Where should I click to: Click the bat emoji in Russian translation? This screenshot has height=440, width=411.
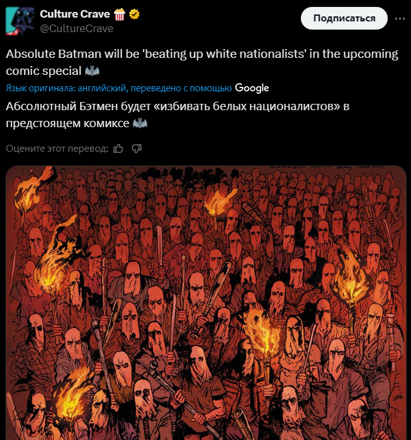click(x=140, y=123)
